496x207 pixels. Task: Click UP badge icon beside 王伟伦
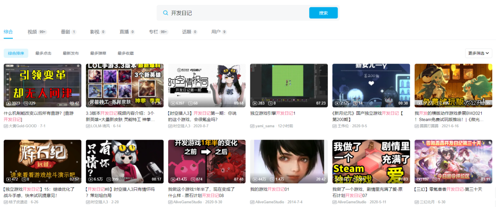pos(335,126)
